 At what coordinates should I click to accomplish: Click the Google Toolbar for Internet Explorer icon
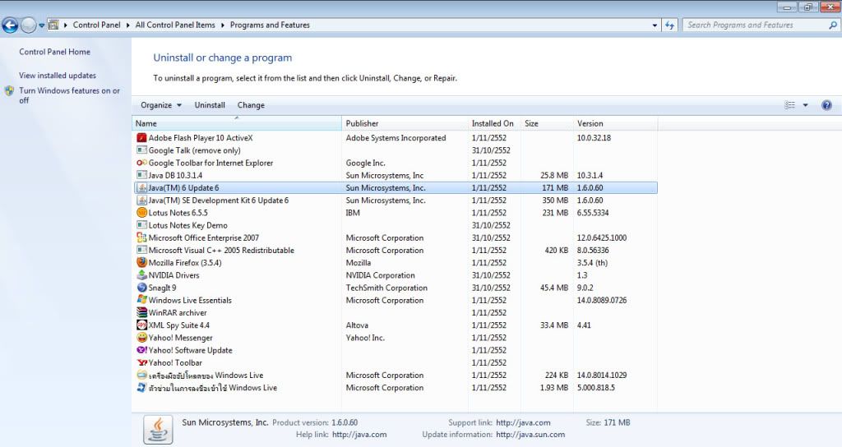pos(141,163)
